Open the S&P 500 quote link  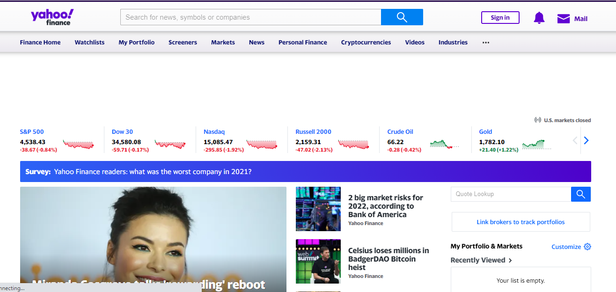32,131
